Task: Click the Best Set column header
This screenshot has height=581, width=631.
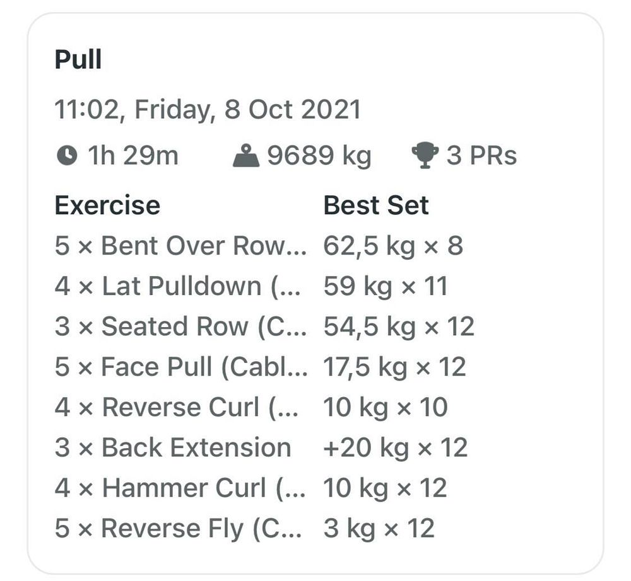Action: [x=376, y=205]
